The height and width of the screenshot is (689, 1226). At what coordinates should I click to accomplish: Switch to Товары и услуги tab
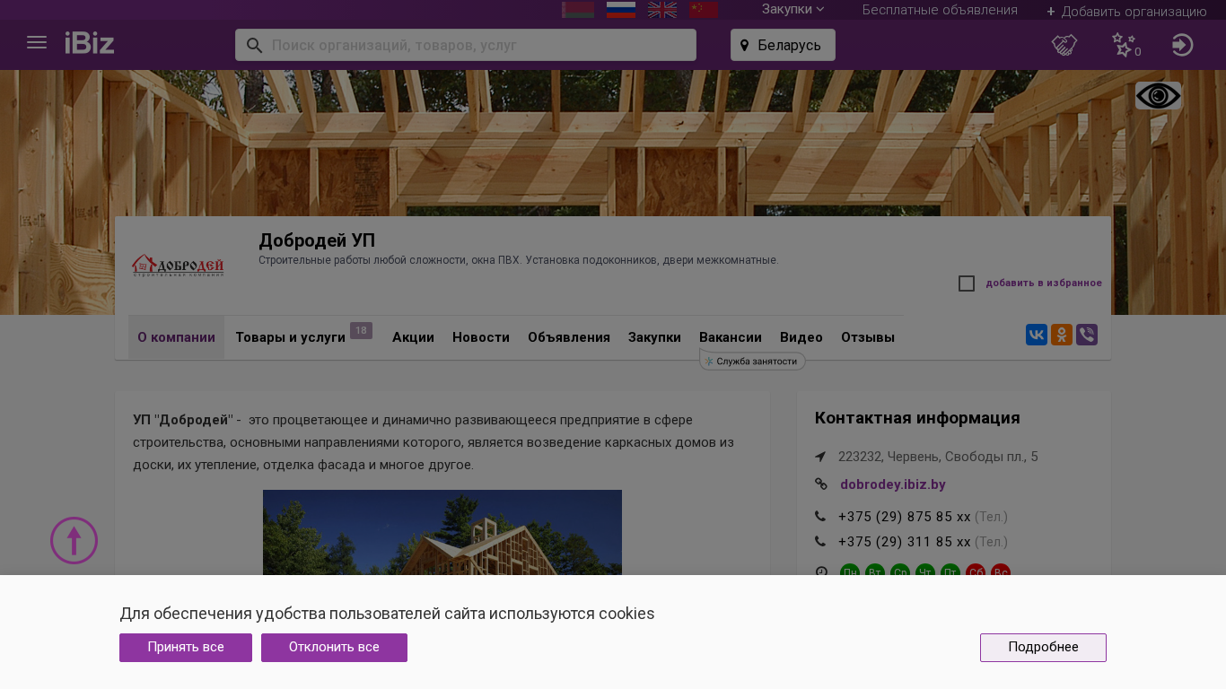tap(290, 337)
